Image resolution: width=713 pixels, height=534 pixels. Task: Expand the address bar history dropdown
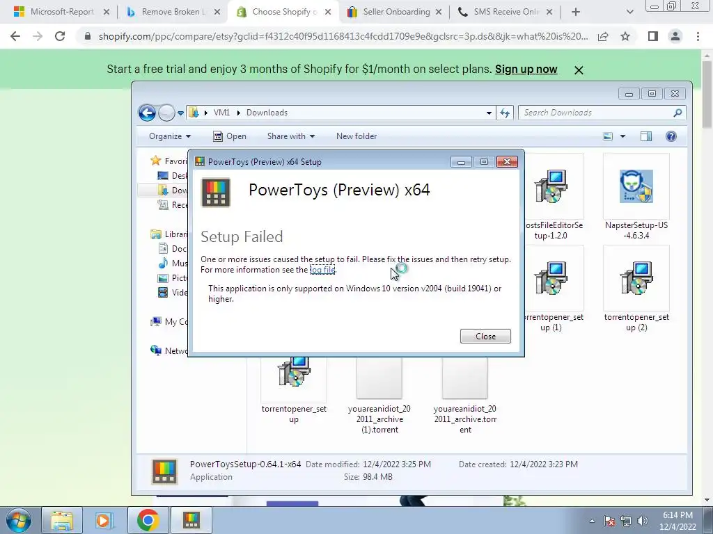tap(489, 113)
